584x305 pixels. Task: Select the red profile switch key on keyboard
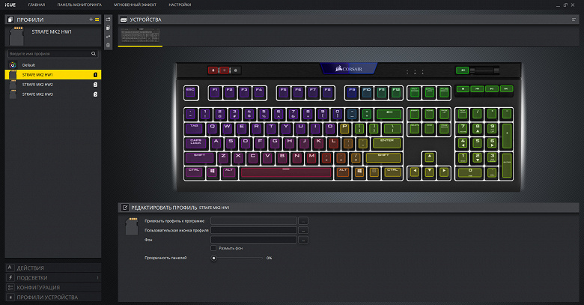pos(213,70)
